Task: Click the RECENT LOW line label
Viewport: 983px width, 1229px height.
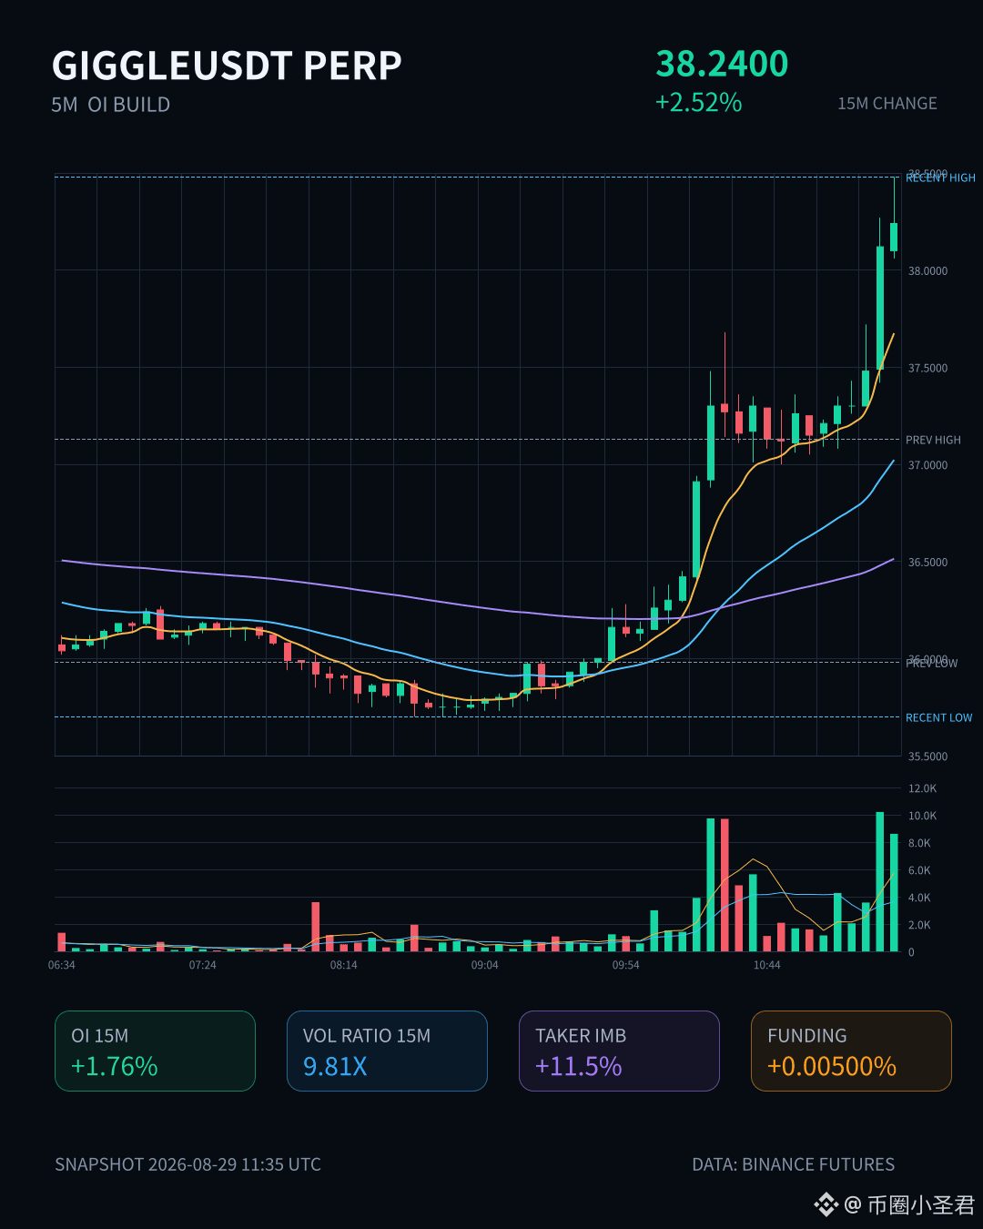Action: (938, 717)
